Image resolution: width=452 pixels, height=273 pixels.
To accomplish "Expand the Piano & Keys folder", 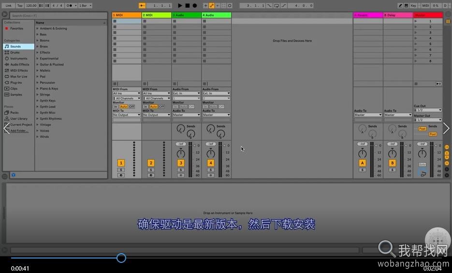I will (x=38, y=89).
